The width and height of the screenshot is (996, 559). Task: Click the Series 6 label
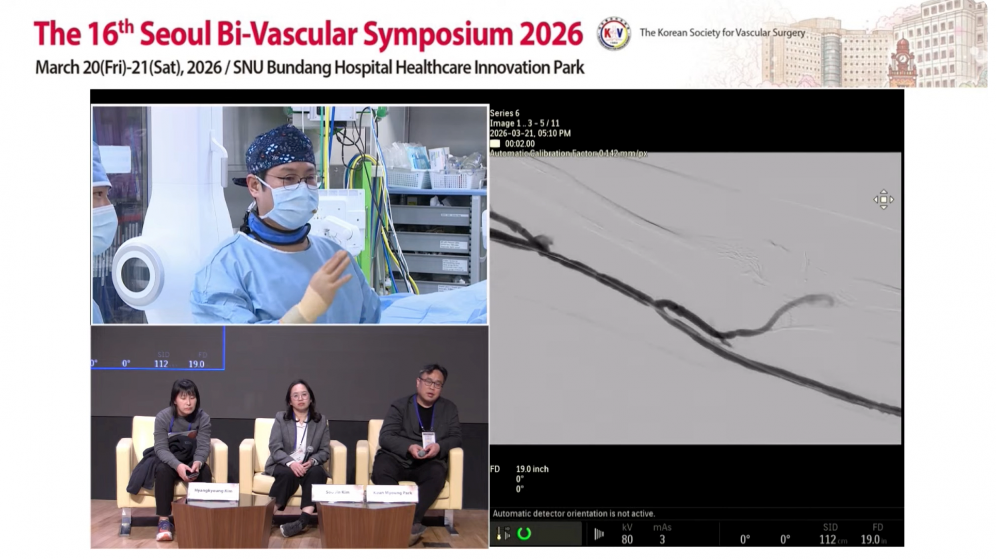504,113
